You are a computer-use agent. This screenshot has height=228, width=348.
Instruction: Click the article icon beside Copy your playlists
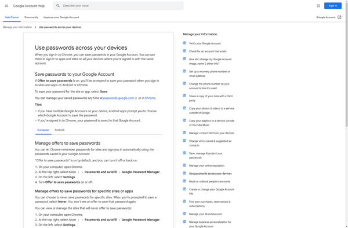coord(184,120)
